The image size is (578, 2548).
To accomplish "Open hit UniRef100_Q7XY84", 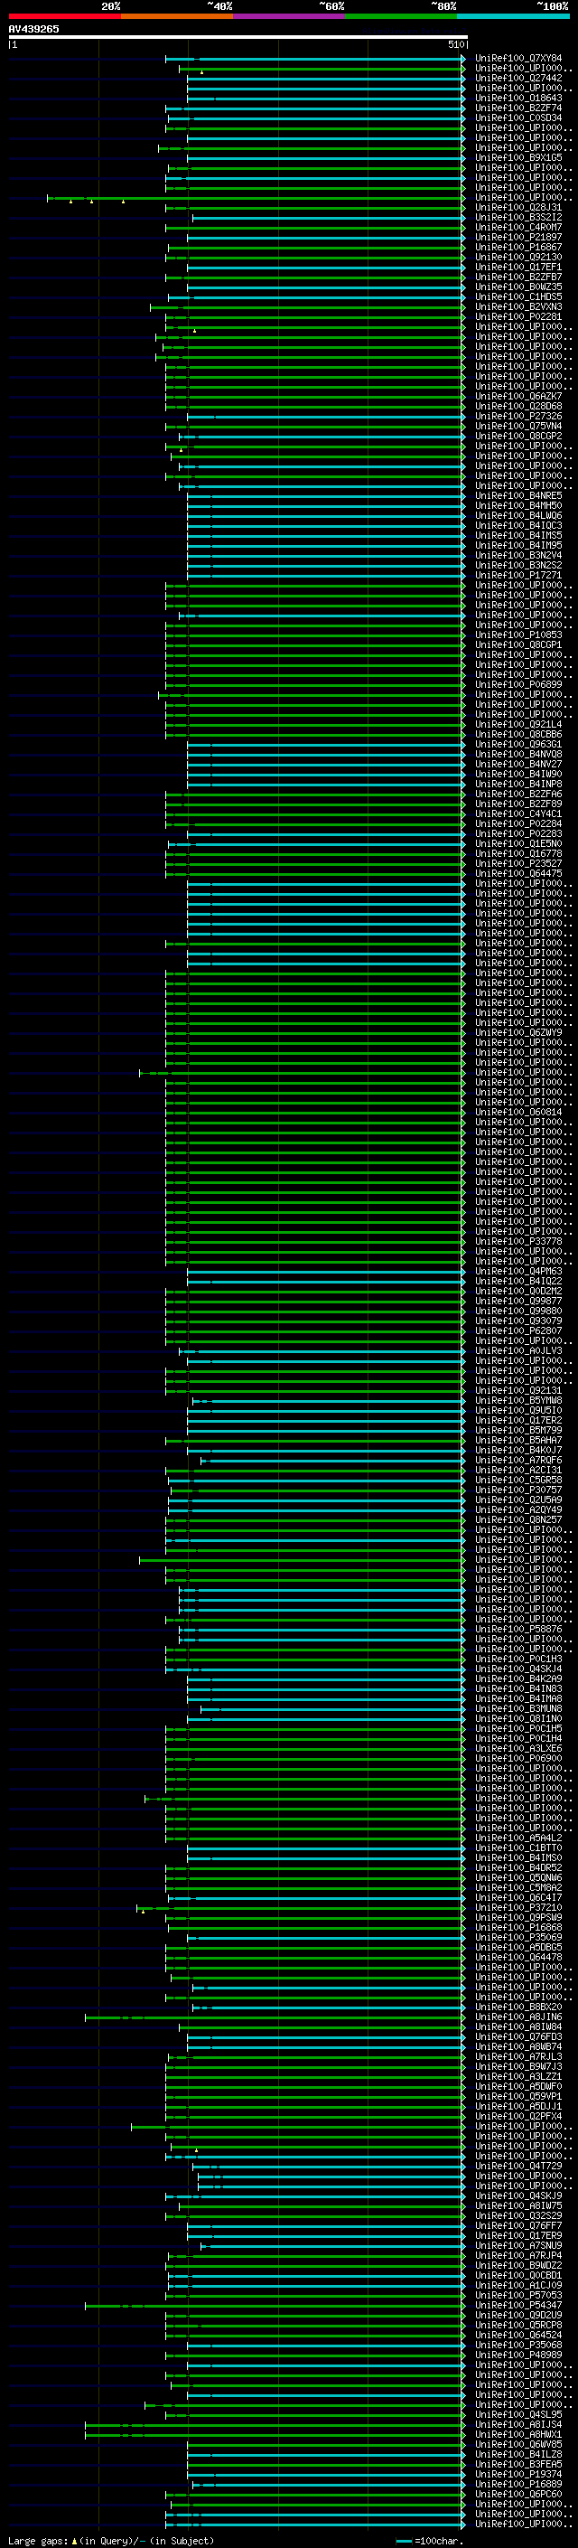I will [x=518, y=59].
